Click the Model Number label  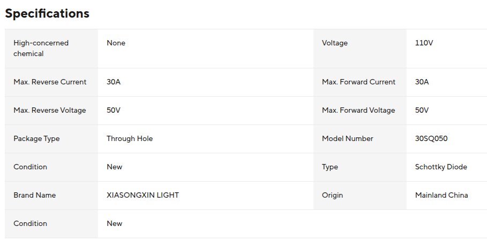click(348, 138)
